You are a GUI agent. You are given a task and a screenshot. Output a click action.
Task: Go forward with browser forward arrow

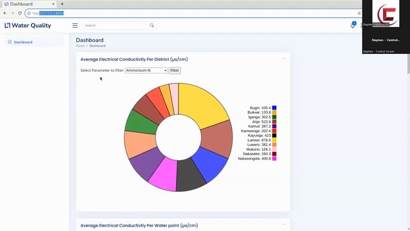pos(12,13)
